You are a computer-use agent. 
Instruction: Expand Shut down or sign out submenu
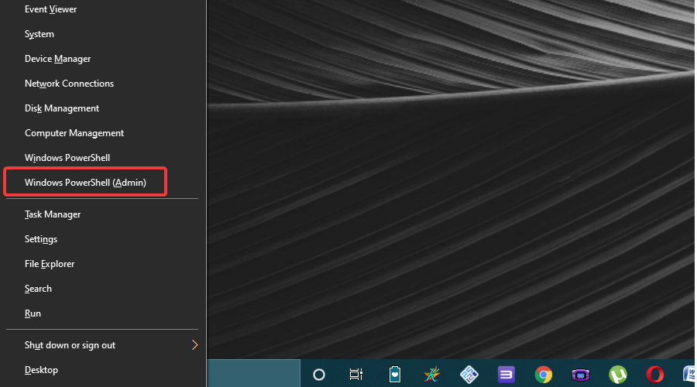(102, 345)
